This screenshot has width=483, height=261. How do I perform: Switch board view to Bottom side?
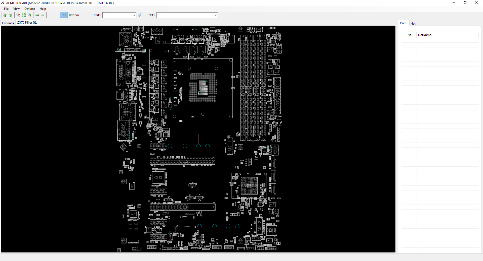[74, 15]
